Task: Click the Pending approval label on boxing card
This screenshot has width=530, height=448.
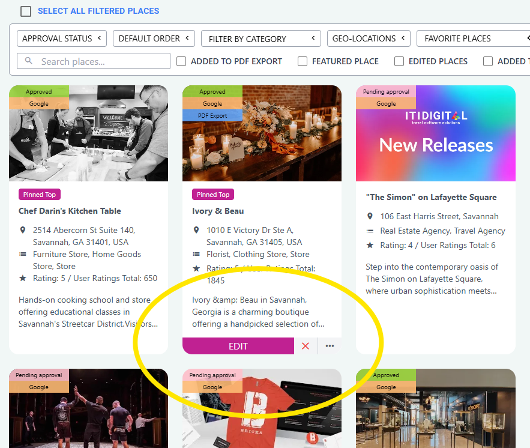Action: [x=39, y=375]
